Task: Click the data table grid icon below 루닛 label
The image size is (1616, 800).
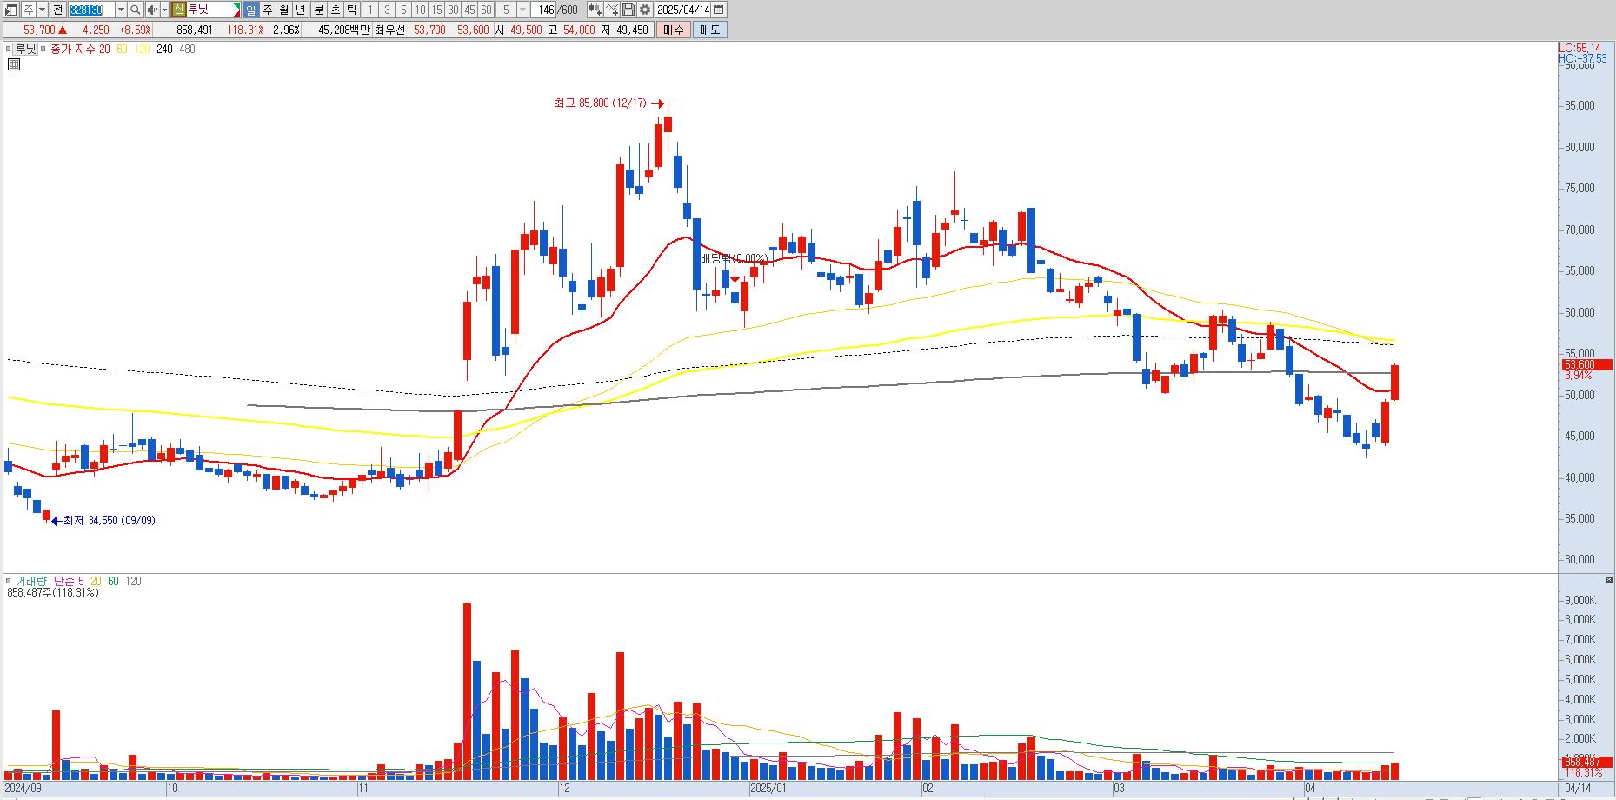Action: (13, 63)
